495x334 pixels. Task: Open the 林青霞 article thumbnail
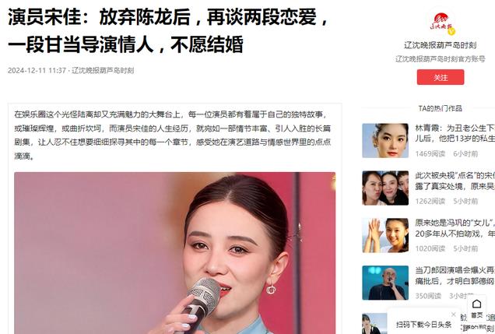385,140
